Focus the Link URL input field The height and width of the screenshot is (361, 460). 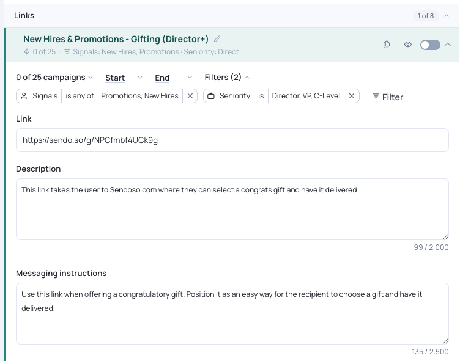[x=232, y=140]
